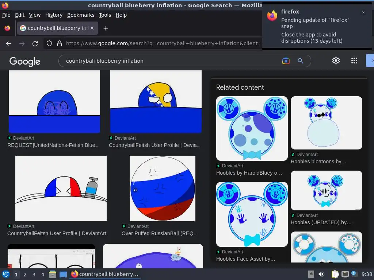The height and width of the screenshot is (280, 374).
Task: Switch to workspace 1
Action: click(16, 275)
